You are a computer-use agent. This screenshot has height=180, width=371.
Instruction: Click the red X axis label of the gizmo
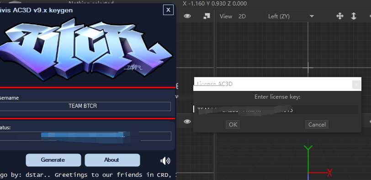click(x=329, y=172)
